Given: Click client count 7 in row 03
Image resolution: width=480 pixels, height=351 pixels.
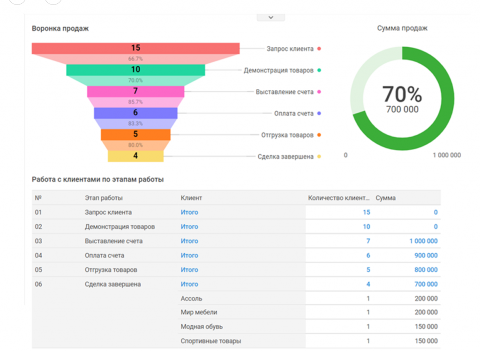Looking at the screenshot, I should pos(368,241).
